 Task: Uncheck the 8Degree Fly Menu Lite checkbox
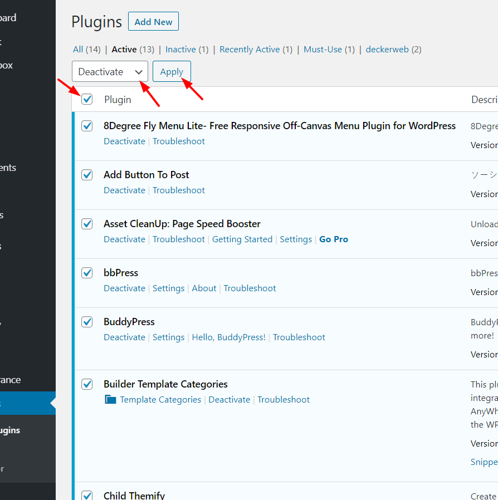(87, 126)
